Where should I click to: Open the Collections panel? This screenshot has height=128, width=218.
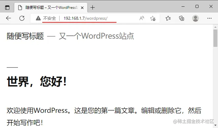(182, 18)
